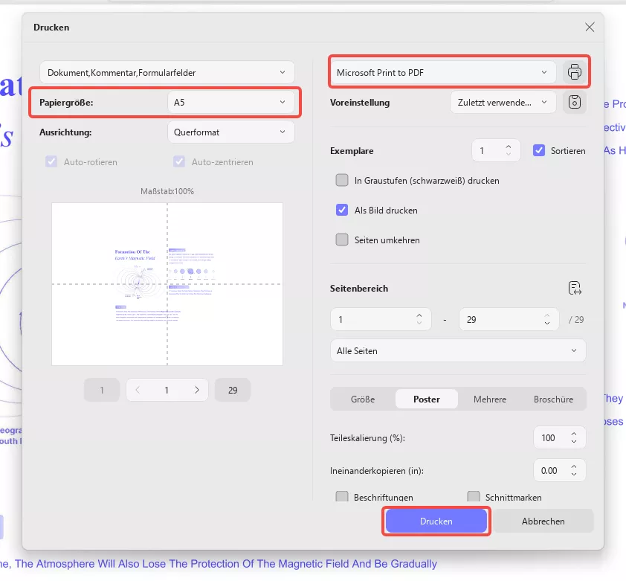The height and width of the screenshot is (581, 626).
Task: Open Microsoft Print to PDF printer dropdown
Action: [x=443, y=72]
